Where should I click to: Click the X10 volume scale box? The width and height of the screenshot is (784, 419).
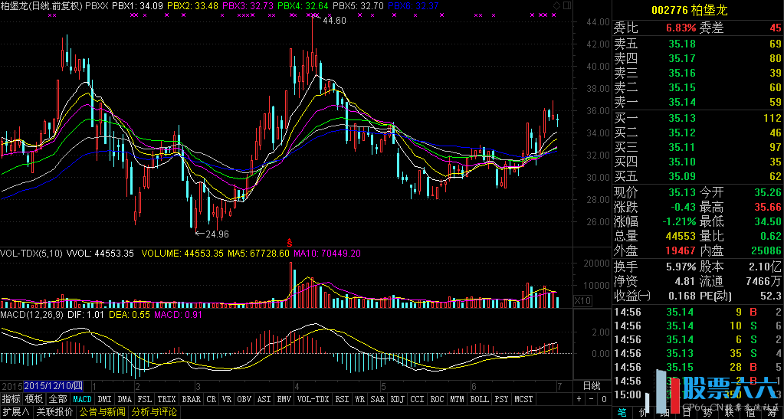pyautogui.click(x=582, y=301)
